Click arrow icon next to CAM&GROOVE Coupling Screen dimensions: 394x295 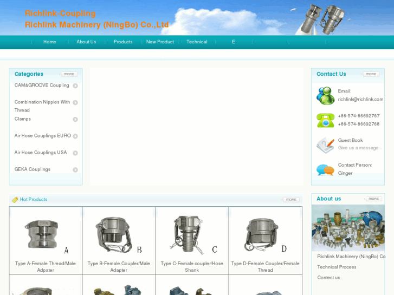point(75,86)
